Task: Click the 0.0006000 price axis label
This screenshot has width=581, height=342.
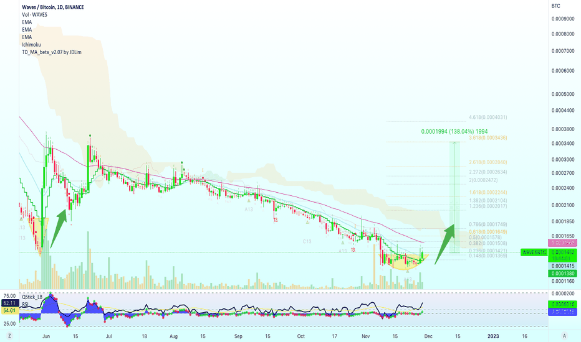Action: click(563, 71)
